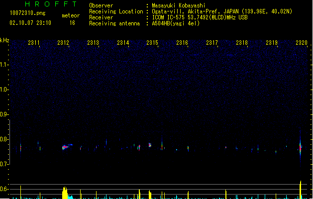Click the 2316 time marker
Viewport: 313px width, 199px height.
(182, 43)
